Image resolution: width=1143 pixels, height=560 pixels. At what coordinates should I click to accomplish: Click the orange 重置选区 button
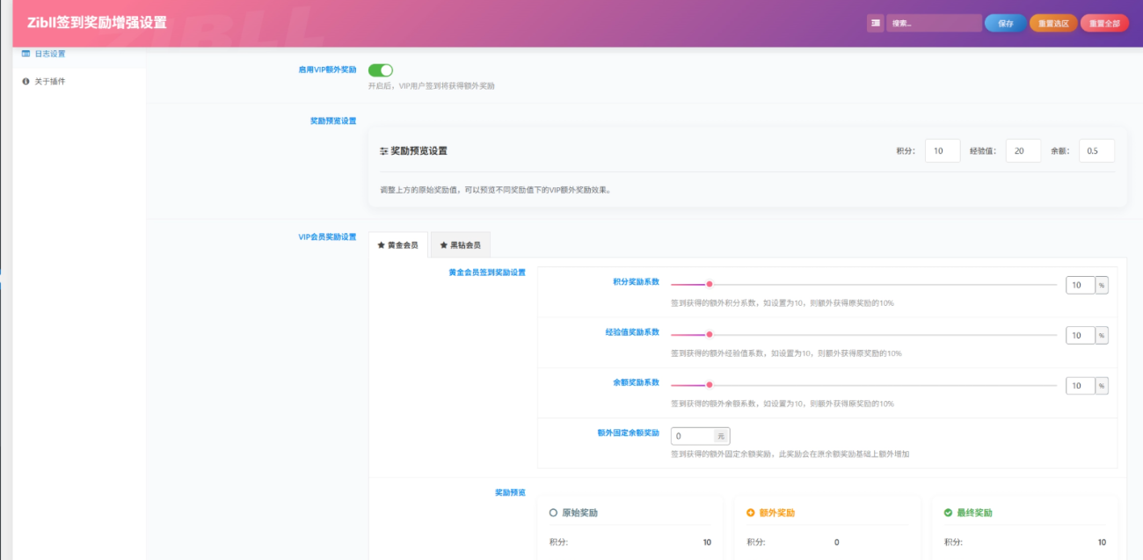point(1052,24)
